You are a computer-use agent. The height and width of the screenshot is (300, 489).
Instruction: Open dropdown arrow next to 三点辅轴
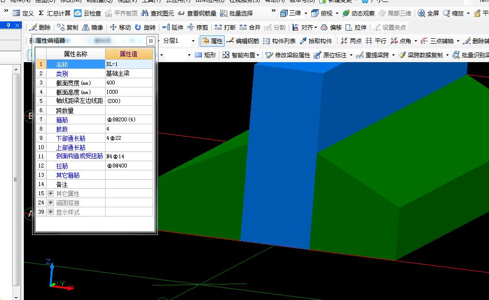pos(458,41)
